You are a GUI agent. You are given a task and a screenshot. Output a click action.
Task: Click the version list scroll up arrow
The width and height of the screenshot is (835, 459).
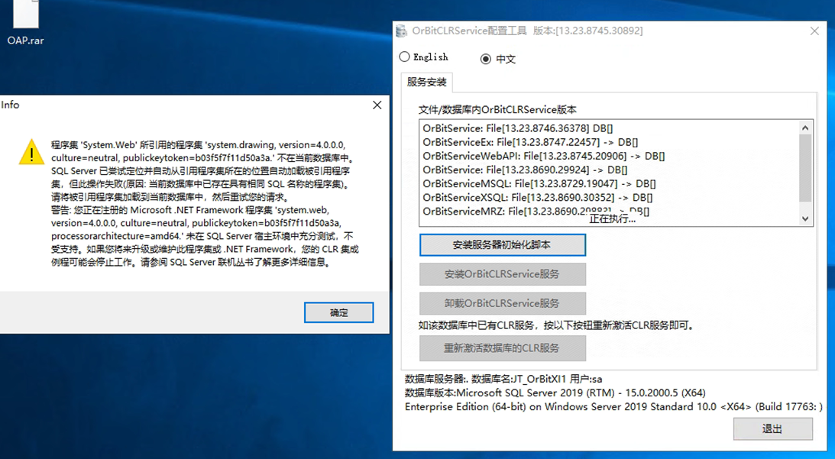[805, 128]
